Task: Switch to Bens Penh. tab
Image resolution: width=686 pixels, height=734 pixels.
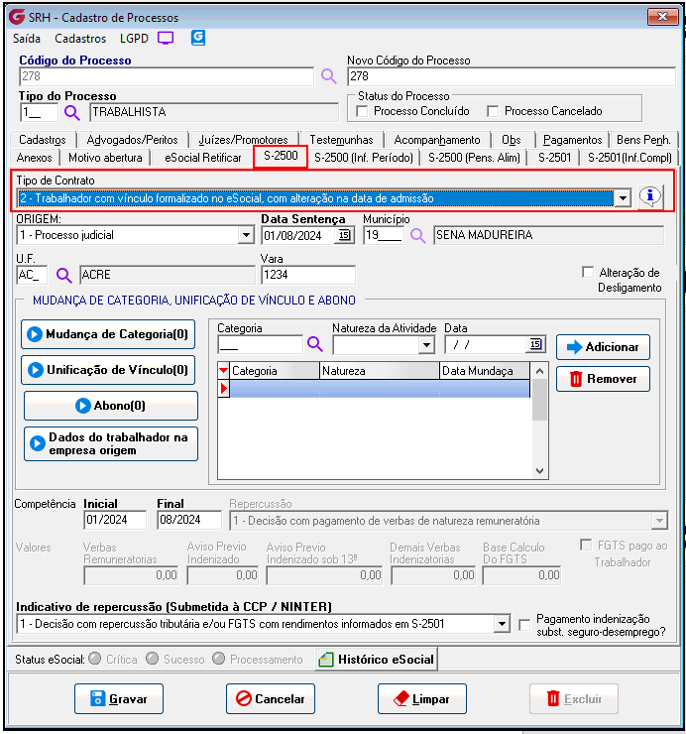Action: tap(643, 140)
